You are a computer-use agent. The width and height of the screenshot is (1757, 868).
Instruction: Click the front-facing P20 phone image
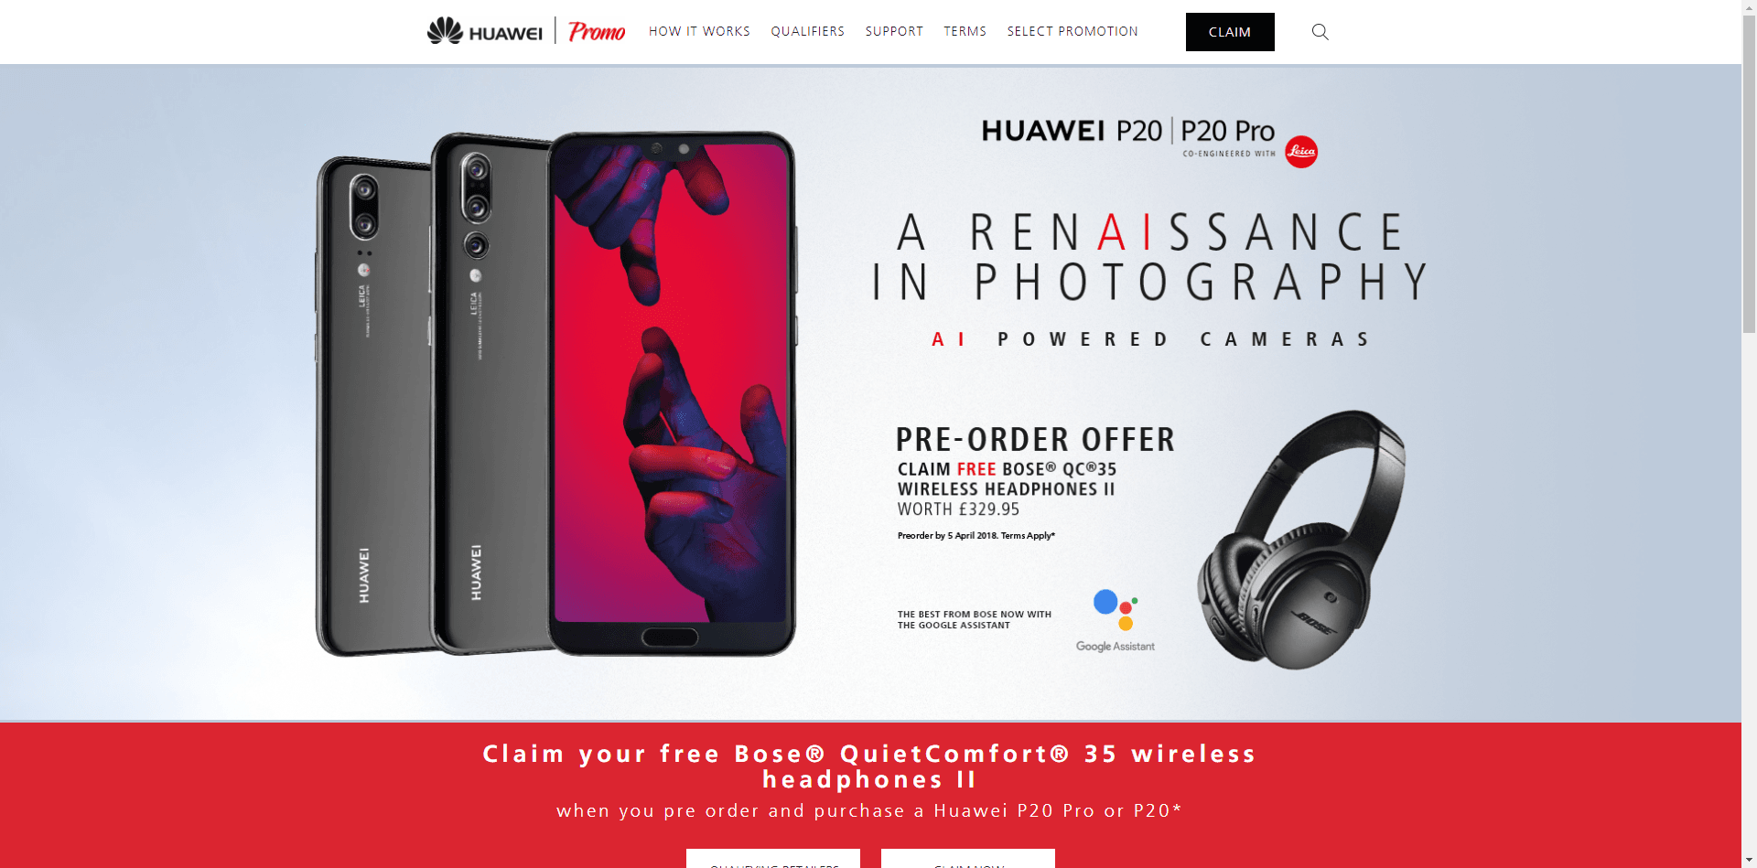[x=672, y=393]
